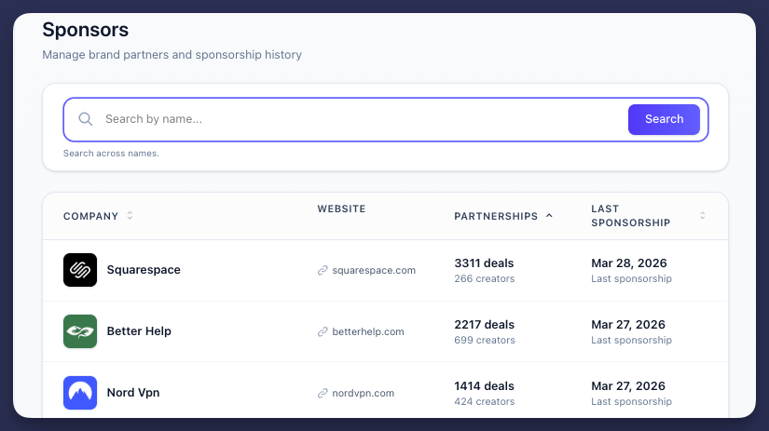Select the Squarespace company name
This screenshot has height=431, width=769.
tap(144, 270)
